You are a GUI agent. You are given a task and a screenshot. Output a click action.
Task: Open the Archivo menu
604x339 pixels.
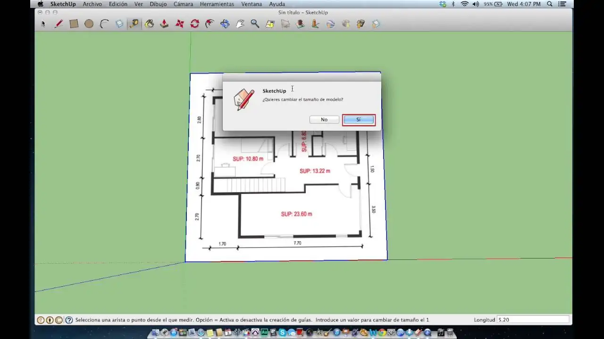pos(92,4)
